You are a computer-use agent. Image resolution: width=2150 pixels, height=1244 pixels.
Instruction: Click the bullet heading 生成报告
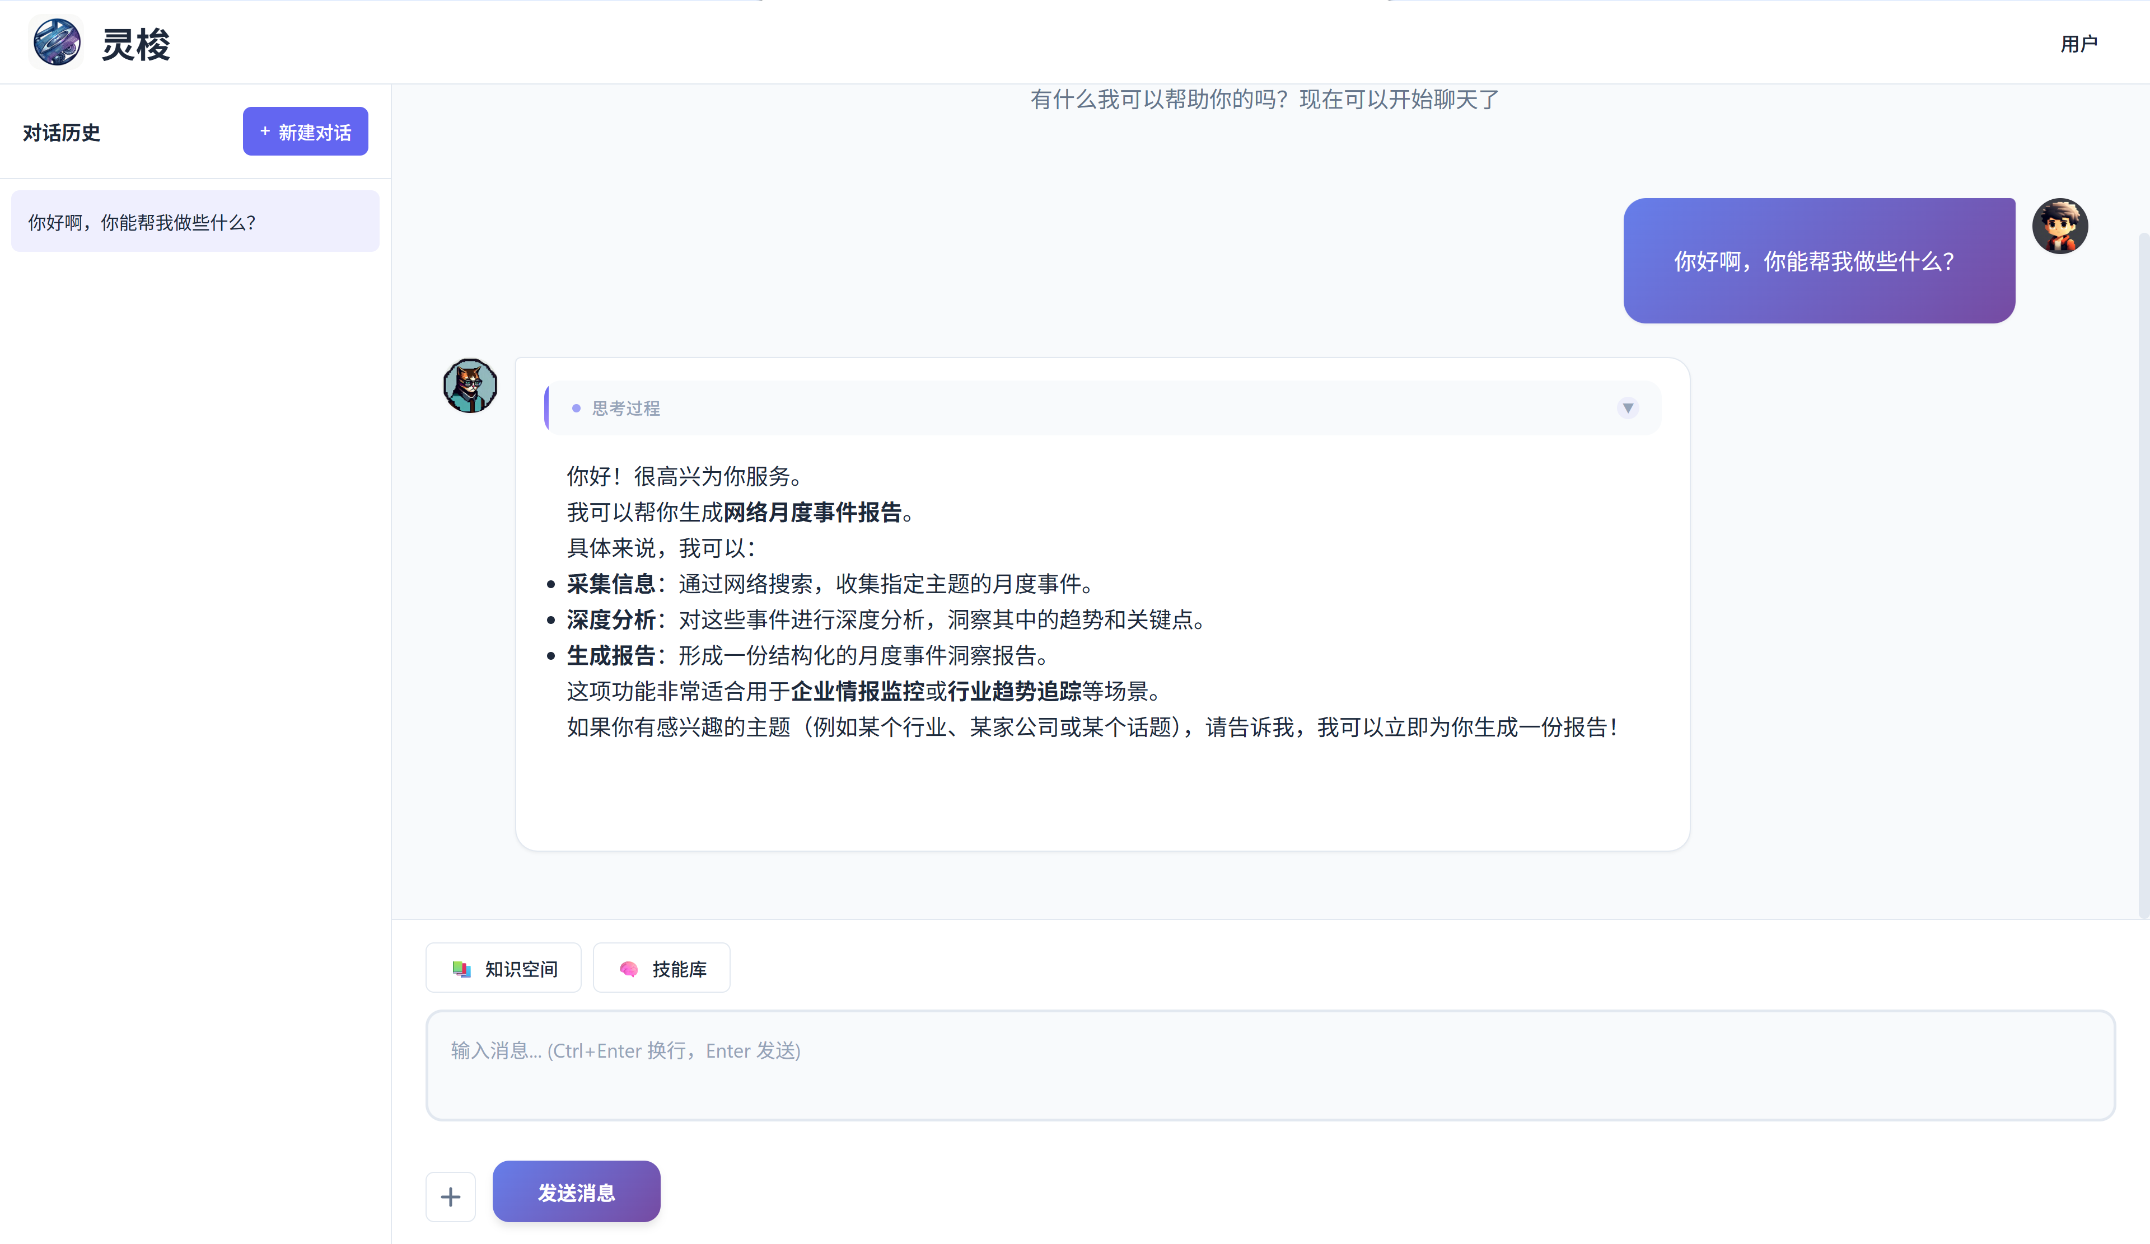(611, 656)
